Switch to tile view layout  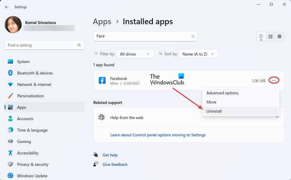point(280,37)
